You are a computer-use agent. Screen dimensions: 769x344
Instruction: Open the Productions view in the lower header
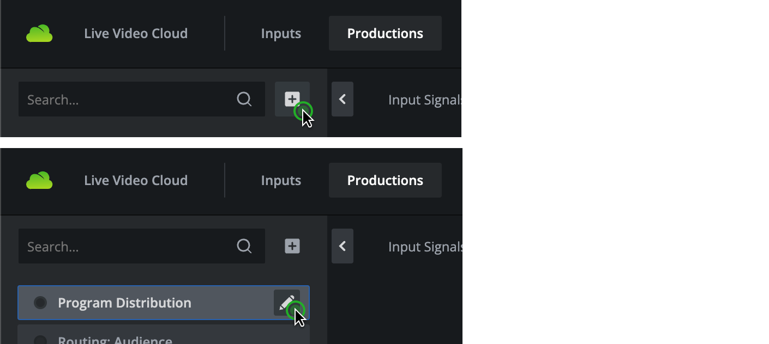tap(385, 180)
